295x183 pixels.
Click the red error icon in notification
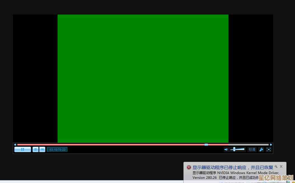click(x=189, y=167)
